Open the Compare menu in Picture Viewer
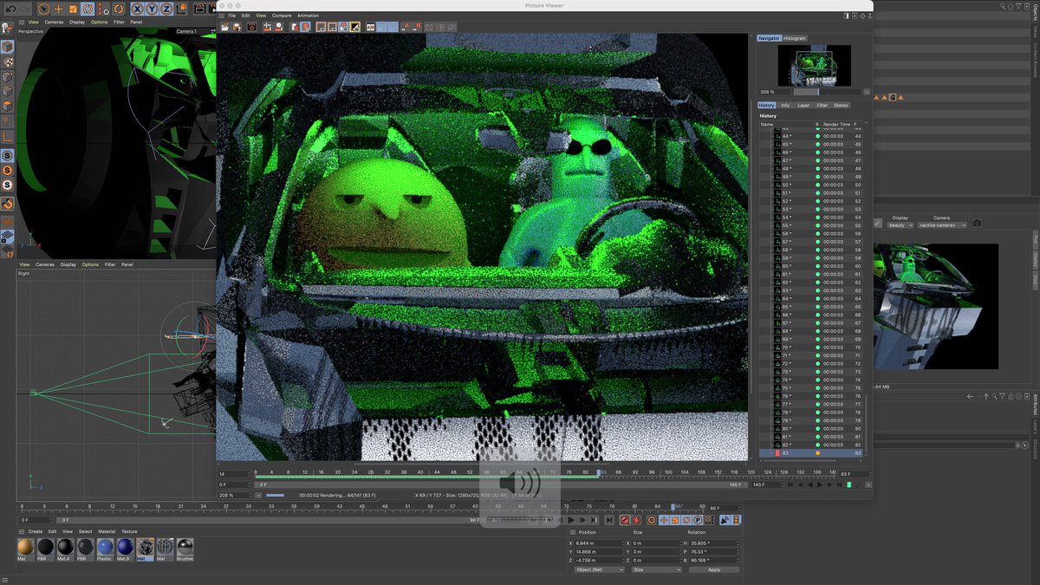Screen dimensions: 1040x585 [x=282, y=16]
